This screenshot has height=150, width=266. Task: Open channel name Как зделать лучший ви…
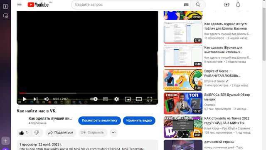click(x=50, y=118)
